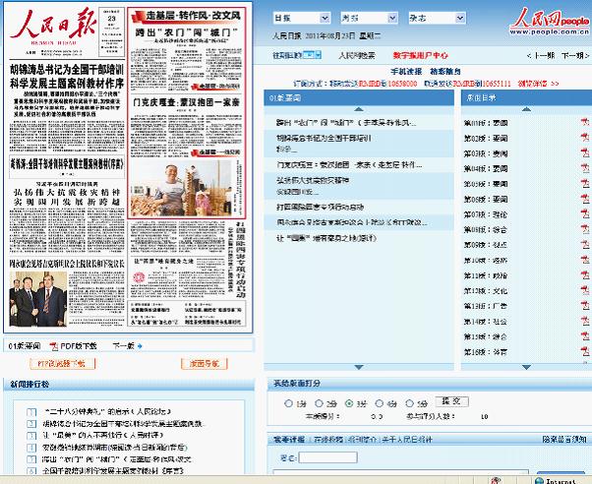Open 关于人民日报社 link
592x484 pixels.
point(407,440)
